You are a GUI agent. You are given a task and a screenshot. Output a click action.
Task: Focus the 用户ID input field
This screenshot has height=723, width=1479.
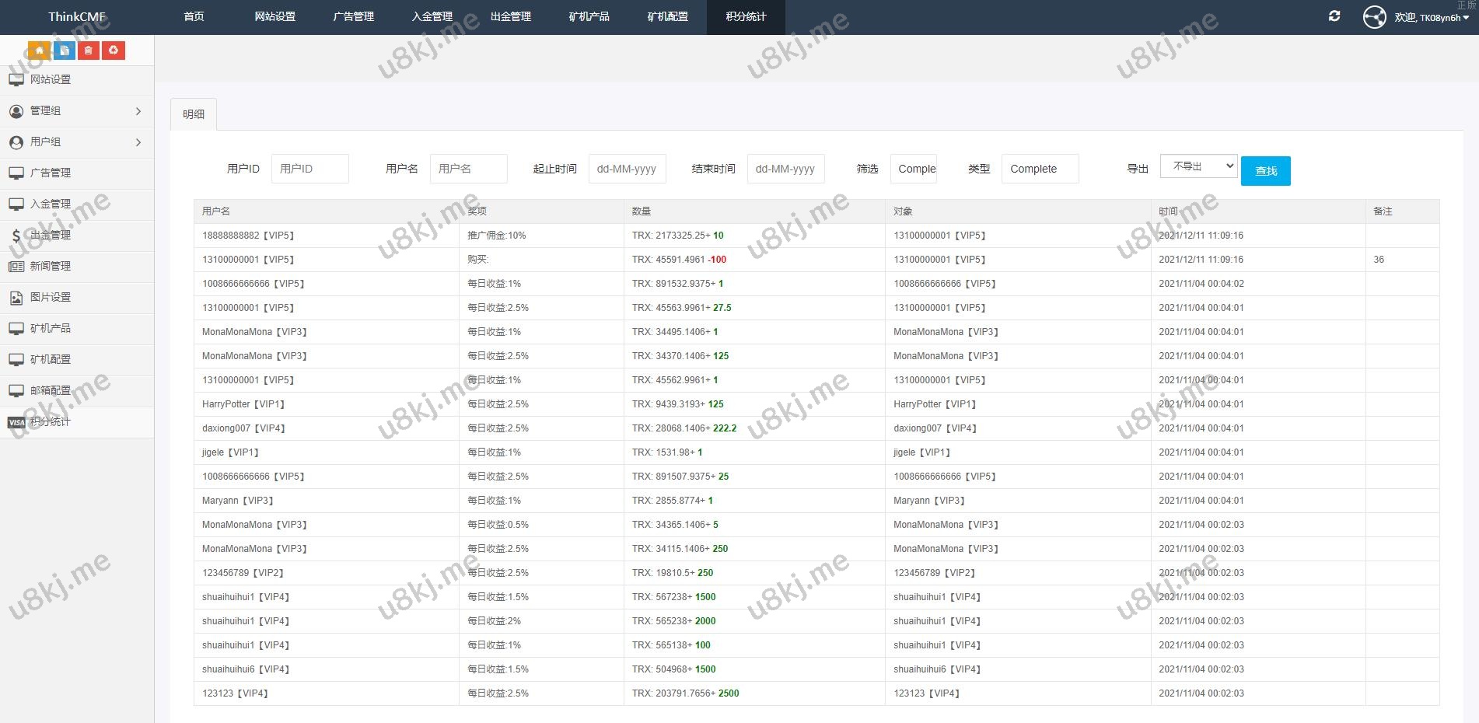click(309, 169)
